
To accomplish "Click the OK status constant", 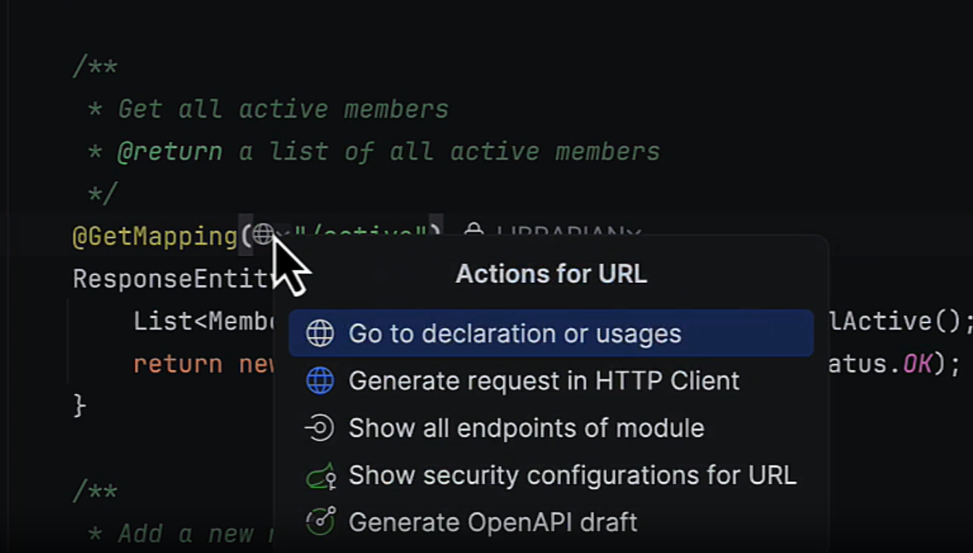I will click(917, 364).
